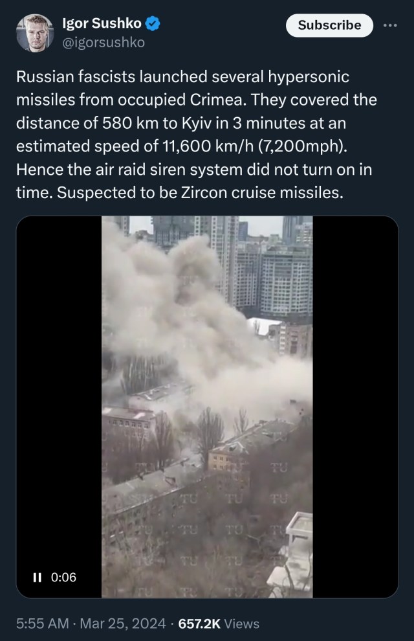Screen dimensions: 414x641
Task: Open Igor Sushko's profile avatar
Action: [35, 33]
